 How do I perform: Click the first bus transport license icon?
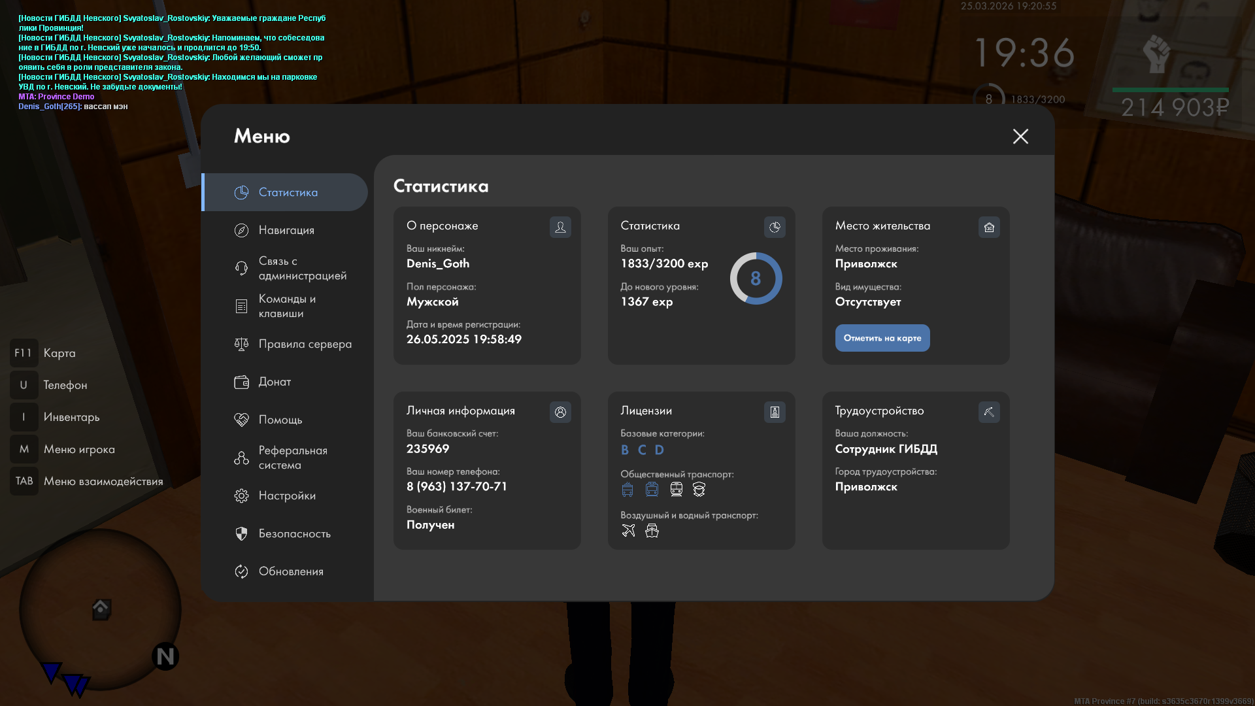[x=627, y=489]
